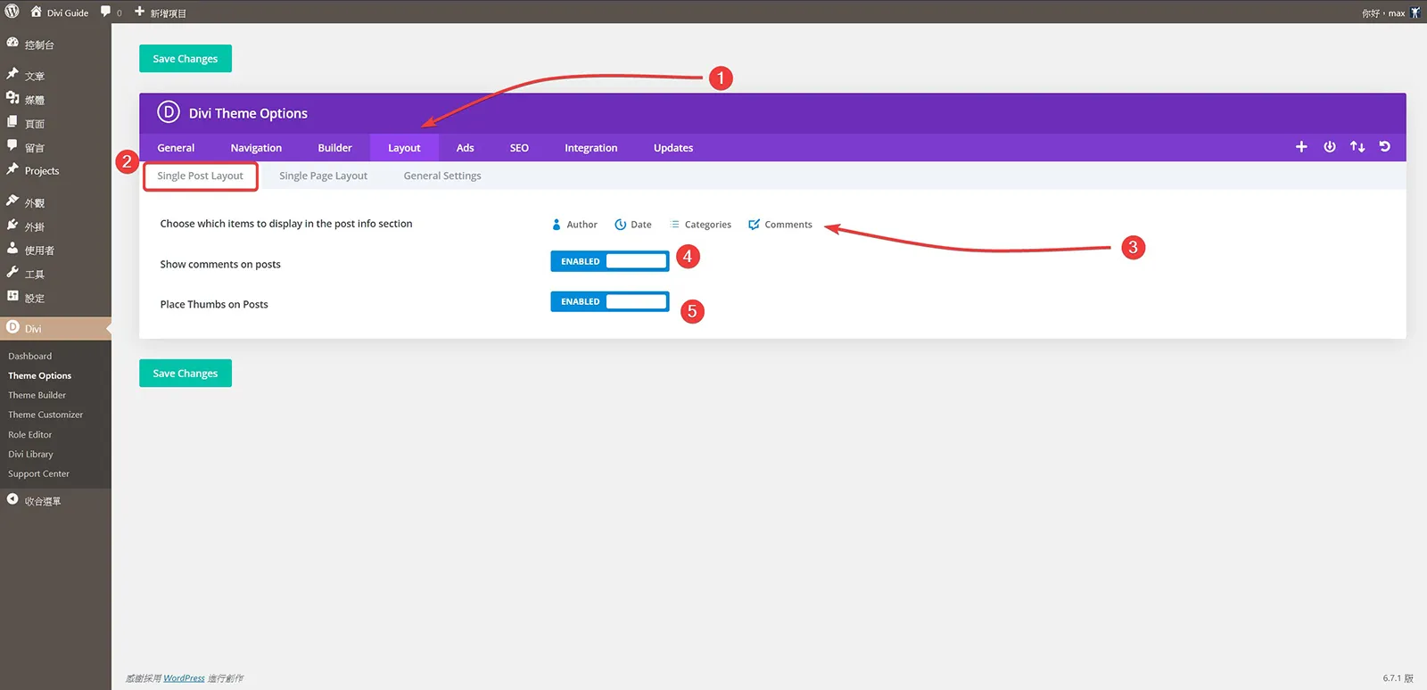Disable Show comments on posts switch
This screenshot has width=1427, height=690.
point(610,261)
